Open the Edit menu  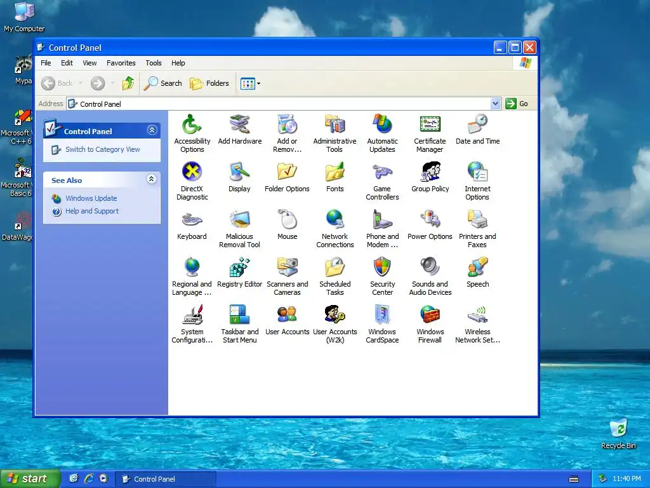point(67,63)
